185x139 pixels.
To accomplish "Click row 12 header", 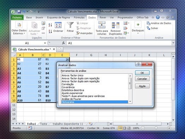I will click(14, 110).
